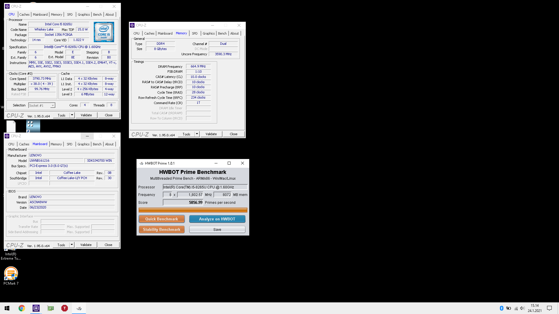Image resolution: width=559 pixels, height=314 pixels.
Task: Open Wi-Fi network tray icon
Action: pos(516,308)
